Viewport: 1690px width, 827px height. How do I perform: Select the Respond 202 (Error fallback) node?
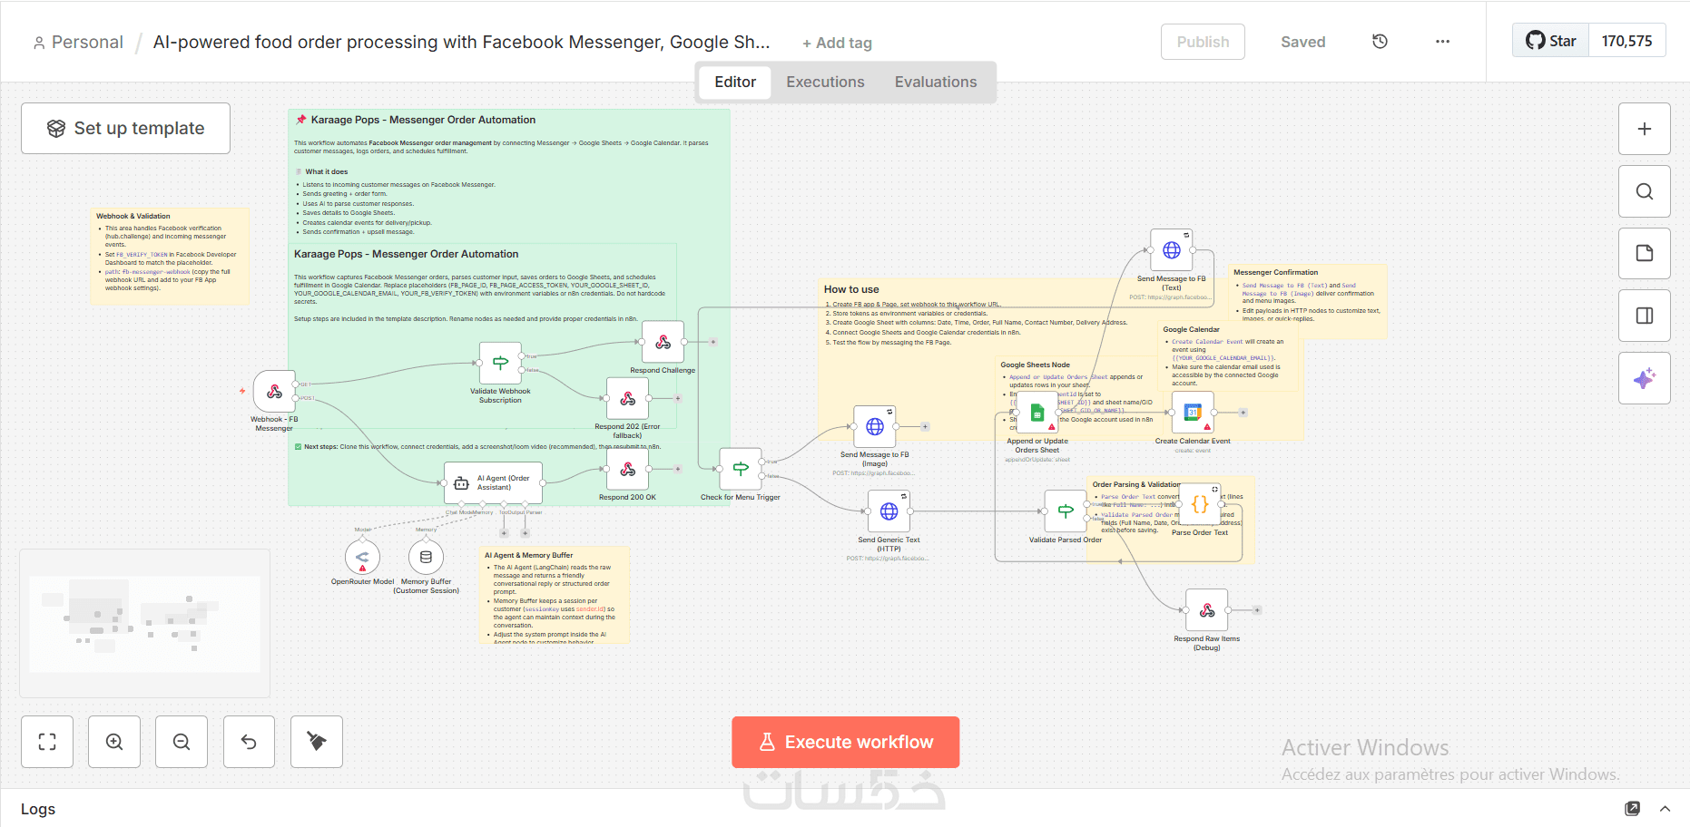pos(627,399)
